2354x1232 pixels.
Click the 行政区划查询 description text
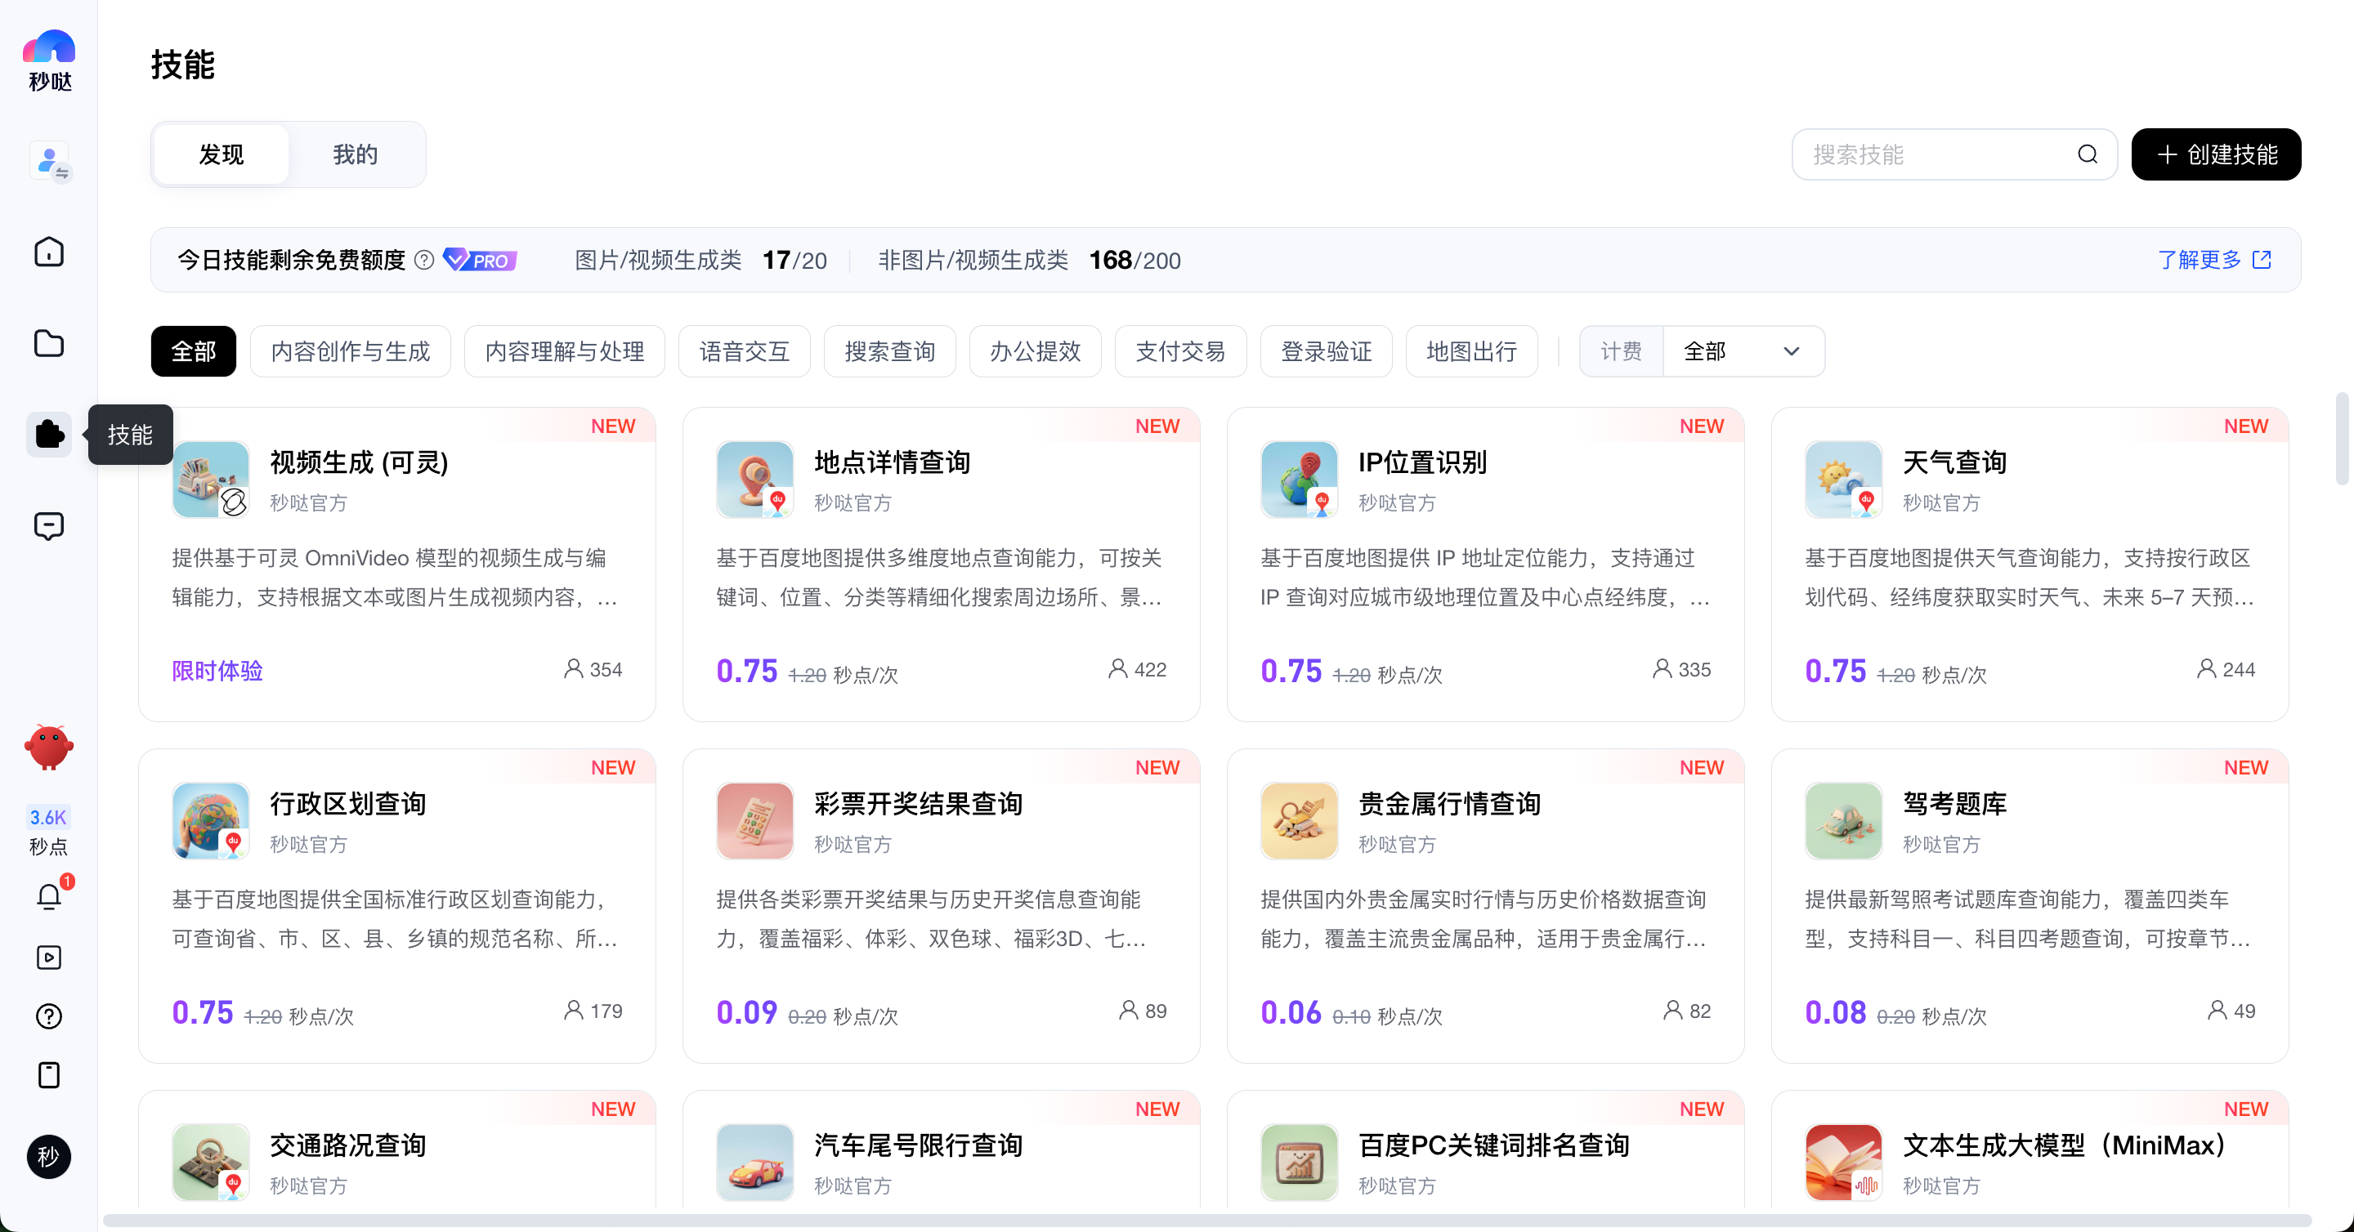396,919
